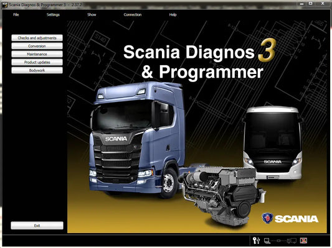The width and height of the screenshot is (332, 248).
Task: Select the Conversion button
Action: pos(37,46)
